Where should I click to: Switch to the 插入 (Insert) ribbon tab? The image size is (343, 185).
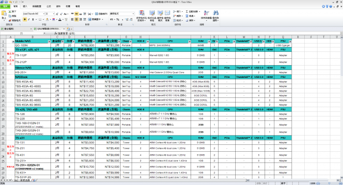(x=25, y=6)
